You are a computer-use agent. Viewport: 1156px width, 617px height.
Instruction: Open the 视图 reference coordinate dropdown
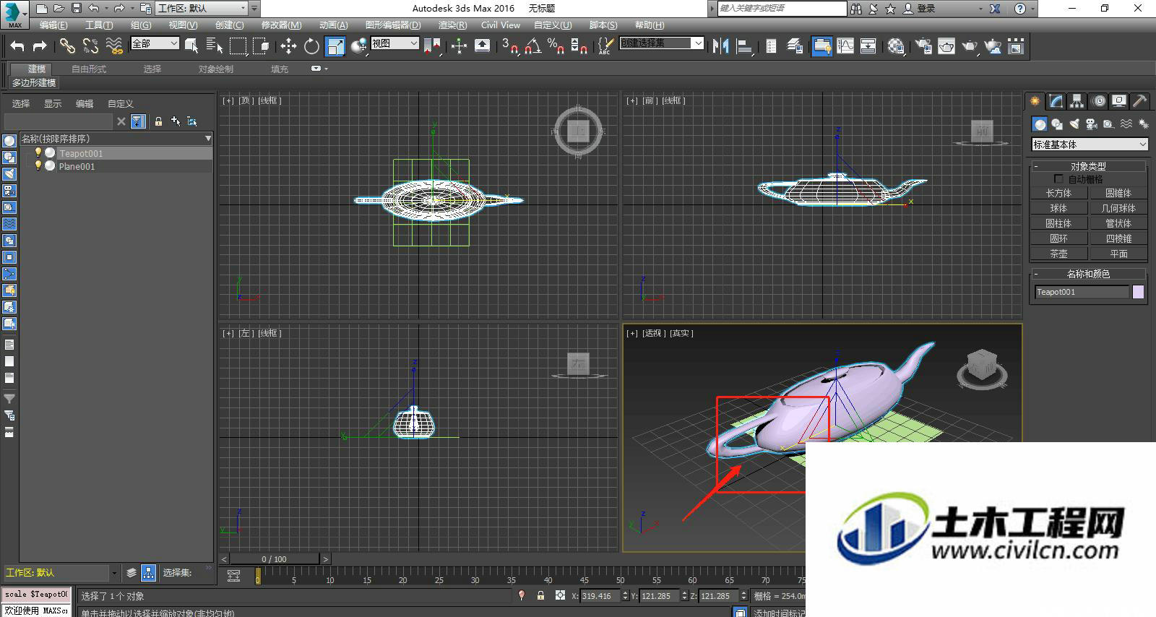[394, 43]
